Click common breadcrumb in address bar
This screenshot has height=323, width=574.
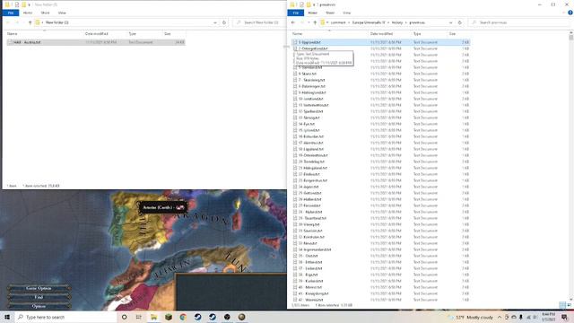tap(338, 22)
